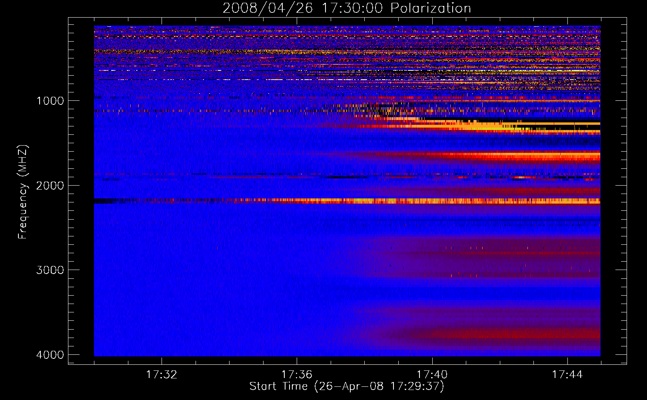Image resolution: width=647 pixels, height=400 pixels.
Task: Click the 17:36 time tick label
Action: tap(297, 375)
